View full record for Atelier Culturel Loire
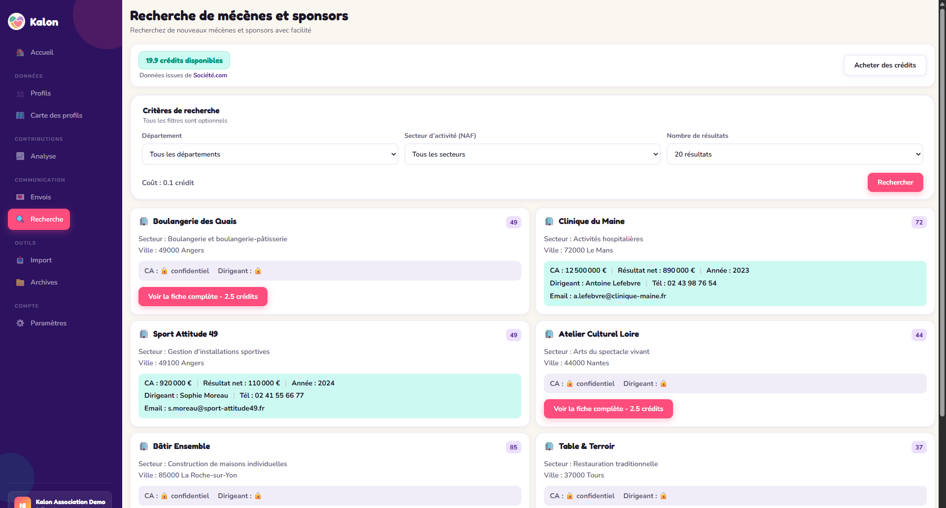946x508 pixels. [x=608, y=409]
